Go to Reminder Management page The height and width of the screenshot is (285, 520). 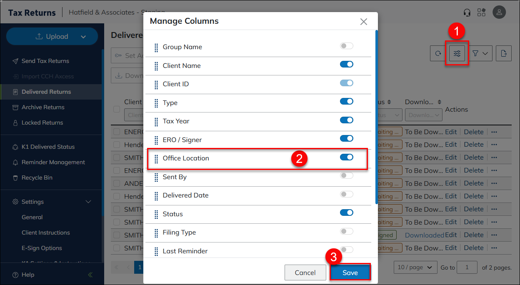(53, 162)
